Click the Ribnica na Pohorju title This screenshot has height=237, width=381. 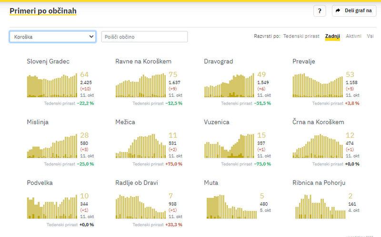[x=319, y=182]
